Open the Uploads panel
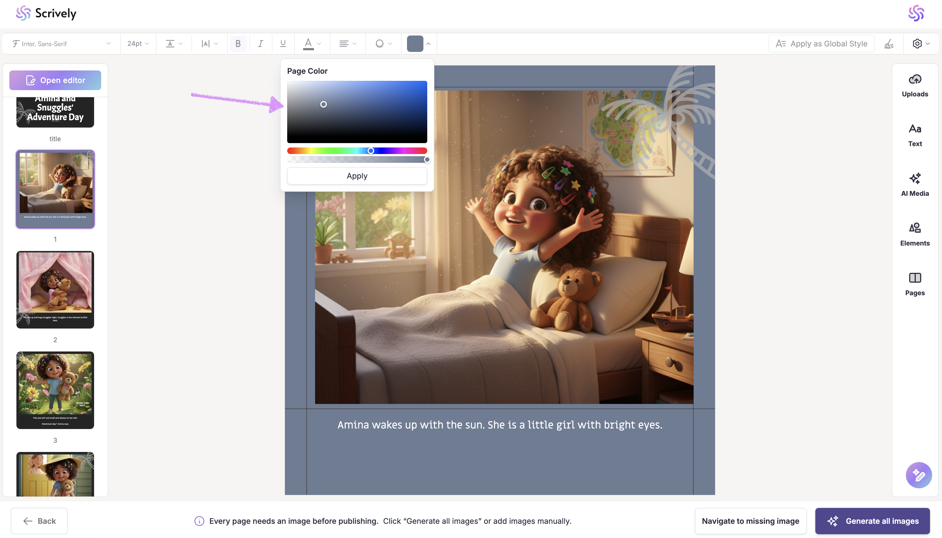The height and width of the screenshot is (538, 942). pyautogui.click(x=915, y=85)
